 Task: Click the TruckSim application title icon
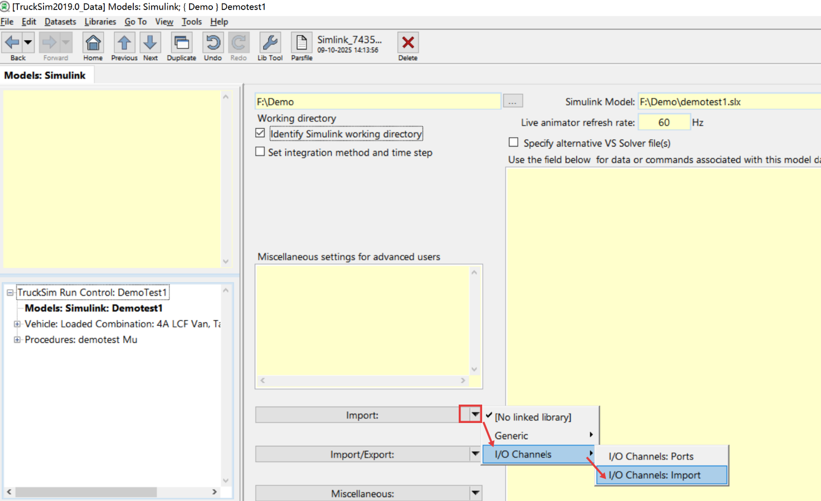coord(5,7)
